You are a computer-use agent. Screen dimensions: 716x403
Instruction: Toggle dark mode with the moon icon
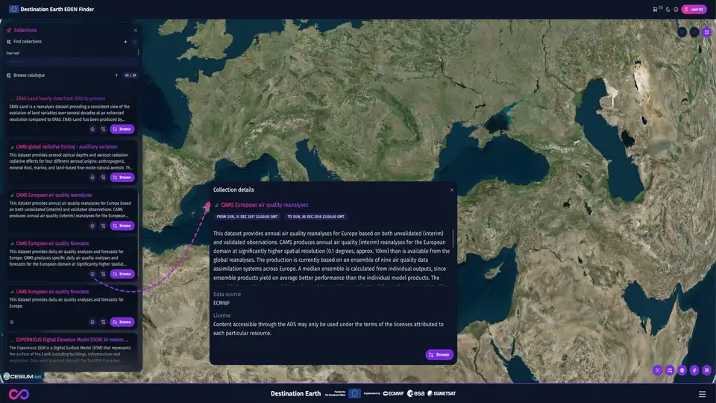click(x=668, y=9)
